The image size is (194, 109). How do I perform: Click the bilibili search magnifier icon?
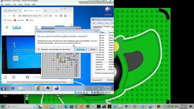tap(36, 27)
